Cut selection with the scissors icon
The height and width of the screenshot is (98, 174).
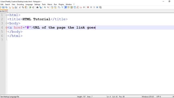click(20, 7)
